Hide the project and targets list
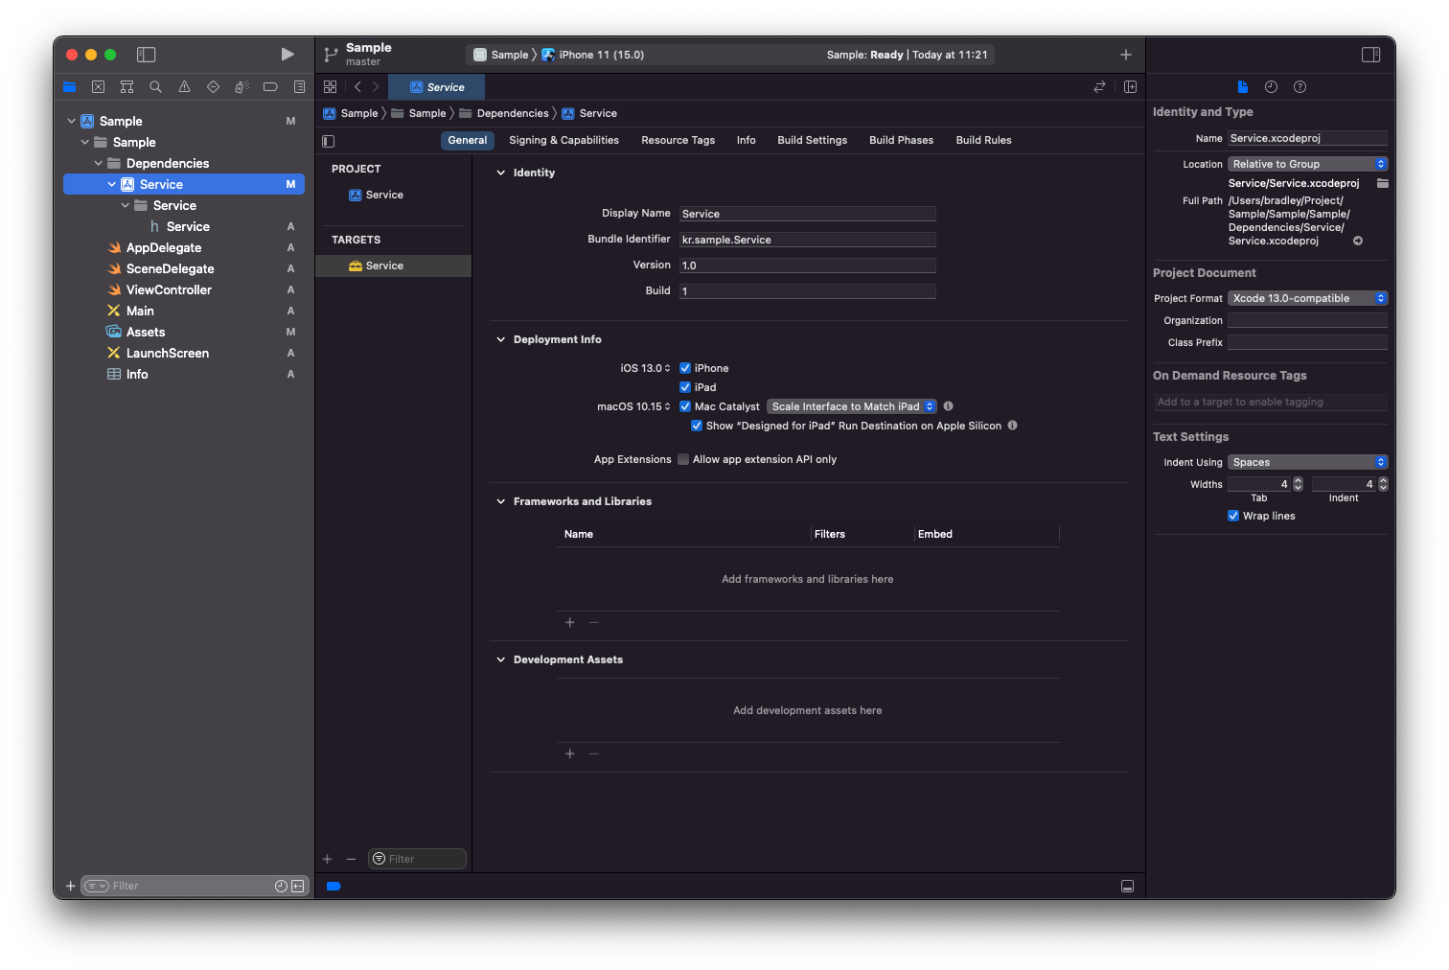Viewport: 1449px width, 970px height. 329,141
